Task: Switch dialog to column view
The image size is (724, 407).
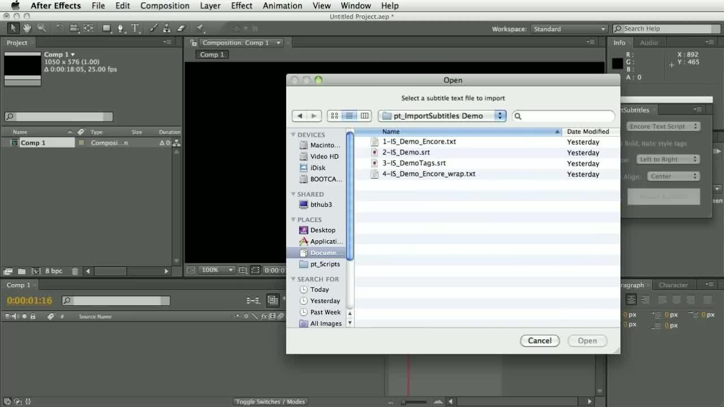Action: 365,116
